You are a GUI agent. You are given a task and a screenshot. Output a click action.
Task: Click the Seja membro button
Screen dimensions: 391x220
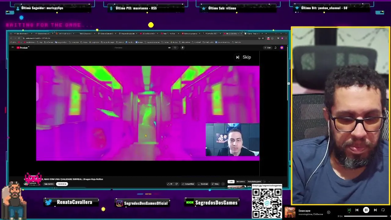[x=49, y=184]
